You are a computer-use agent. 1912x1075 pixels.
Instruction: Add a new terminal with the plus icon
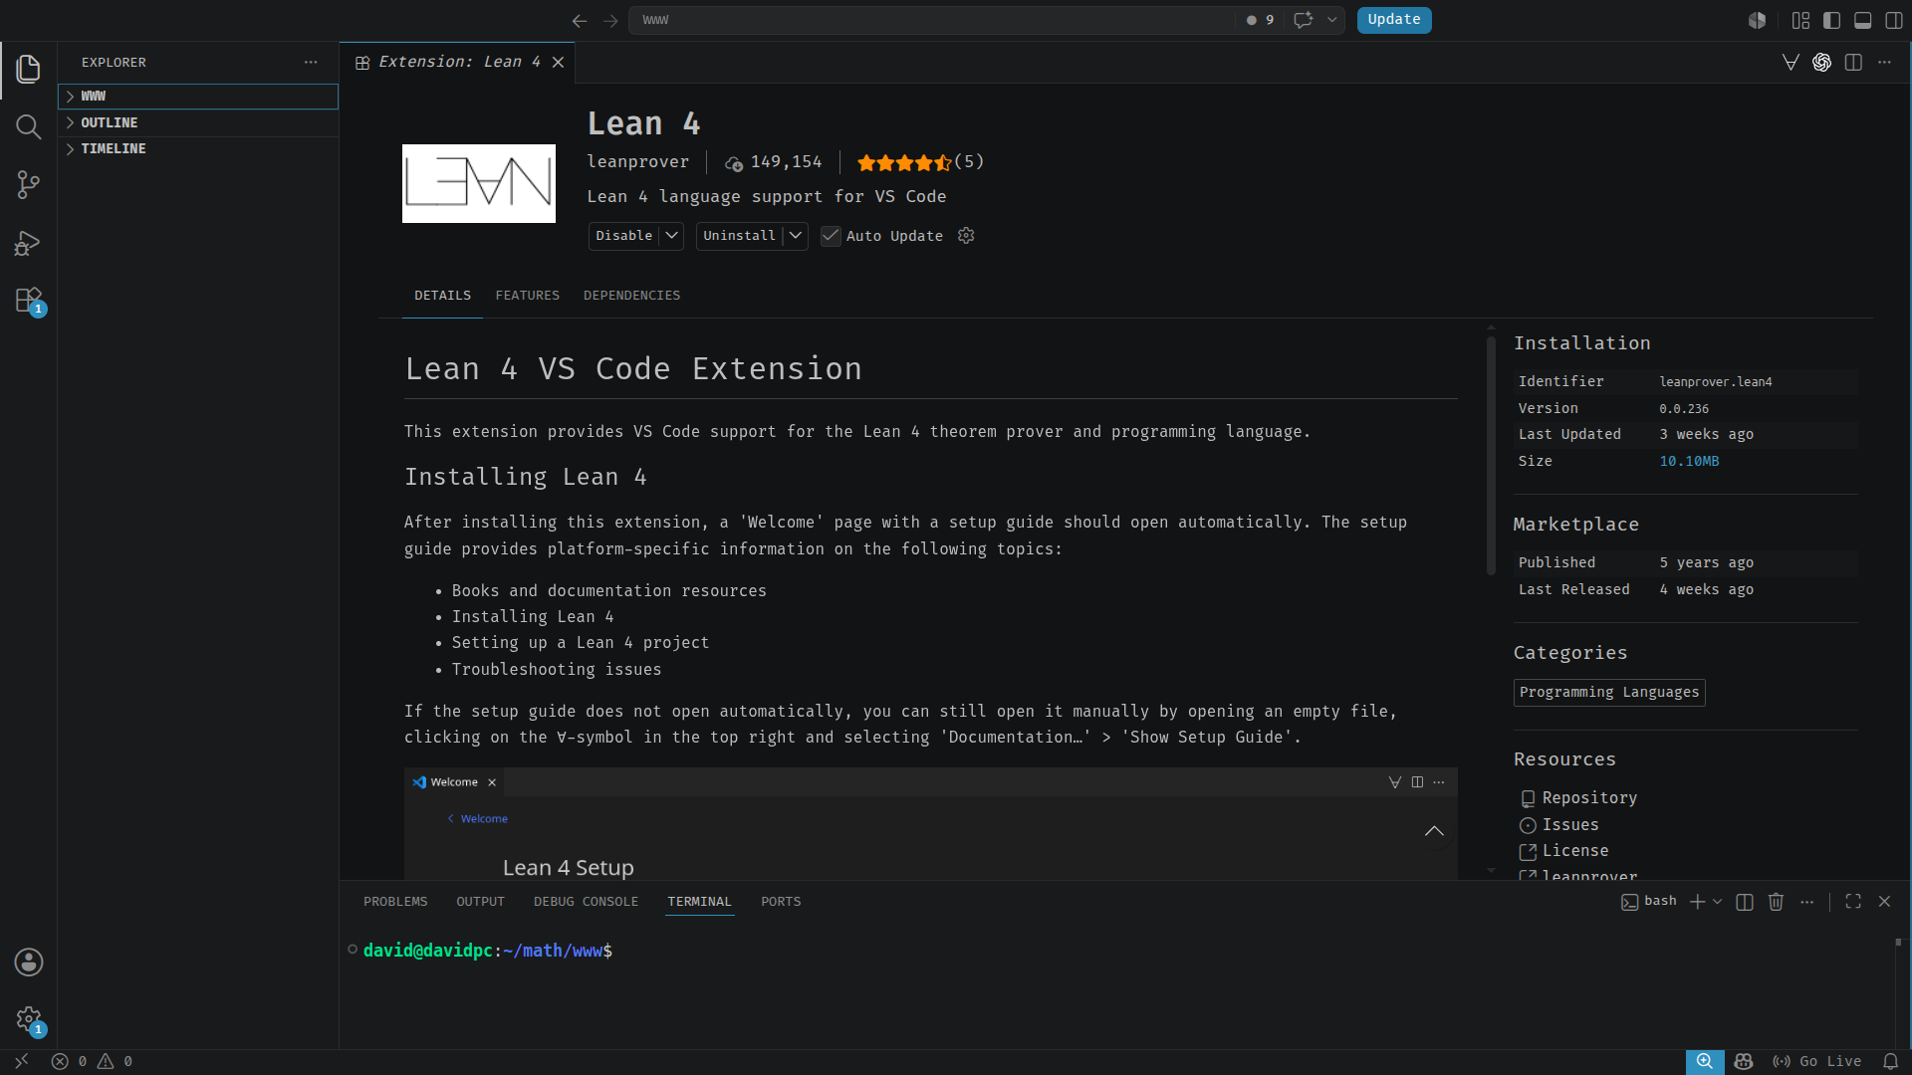[x=1697, y=902]
